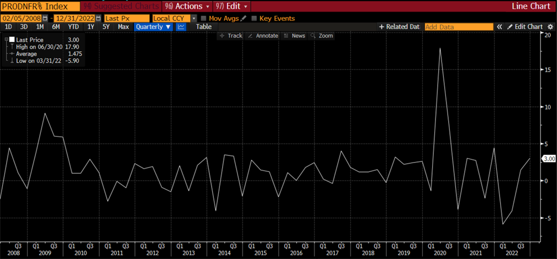
Task: Open the Quarterly periodicity dropdown
Action: 154,26
